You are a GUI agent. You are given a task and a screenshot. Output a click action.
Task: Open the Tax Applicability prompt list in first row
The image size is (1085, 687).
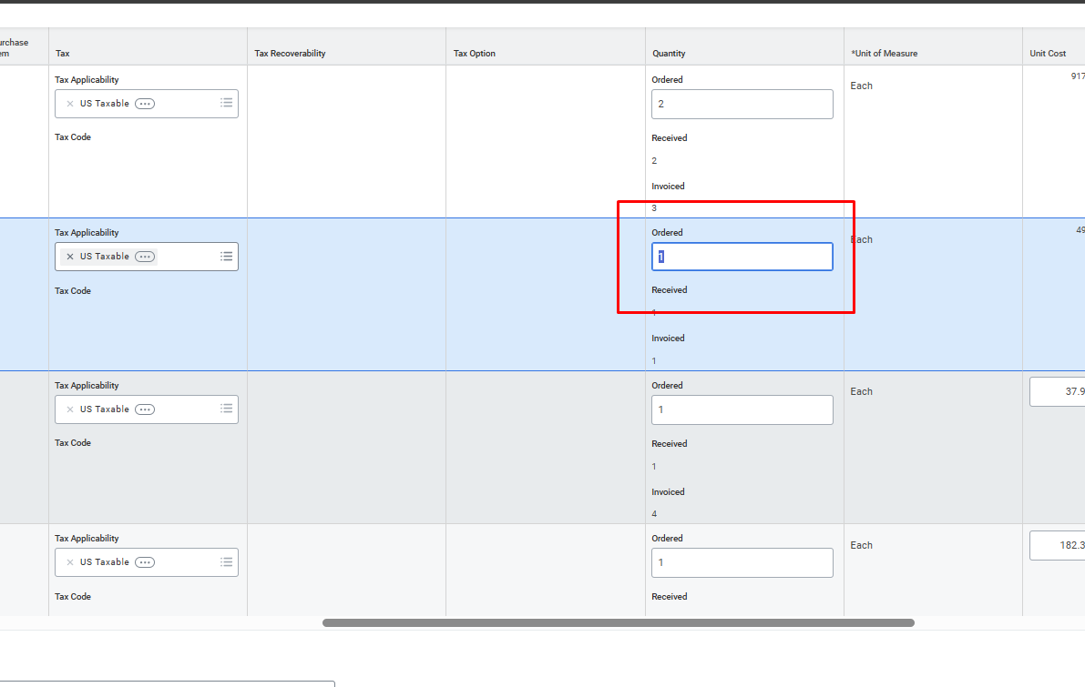[227, 104]
